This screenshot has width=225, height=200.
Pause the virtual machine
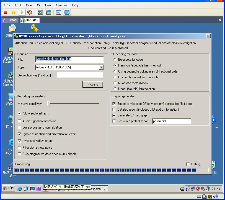coord(14,12)
